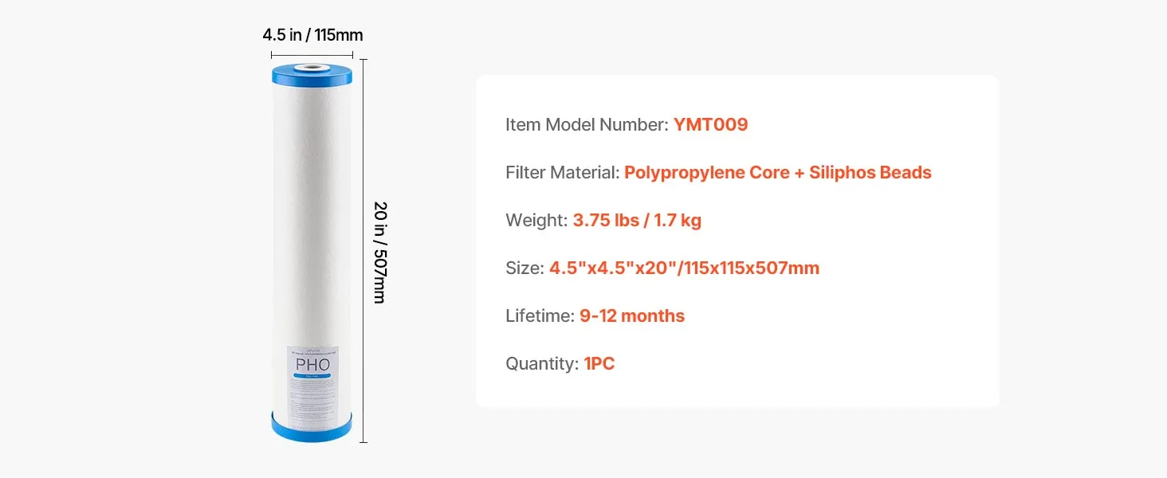Click the white center hole atop filter
Screen dimensions: 1167x478
(x=312, y=66)
